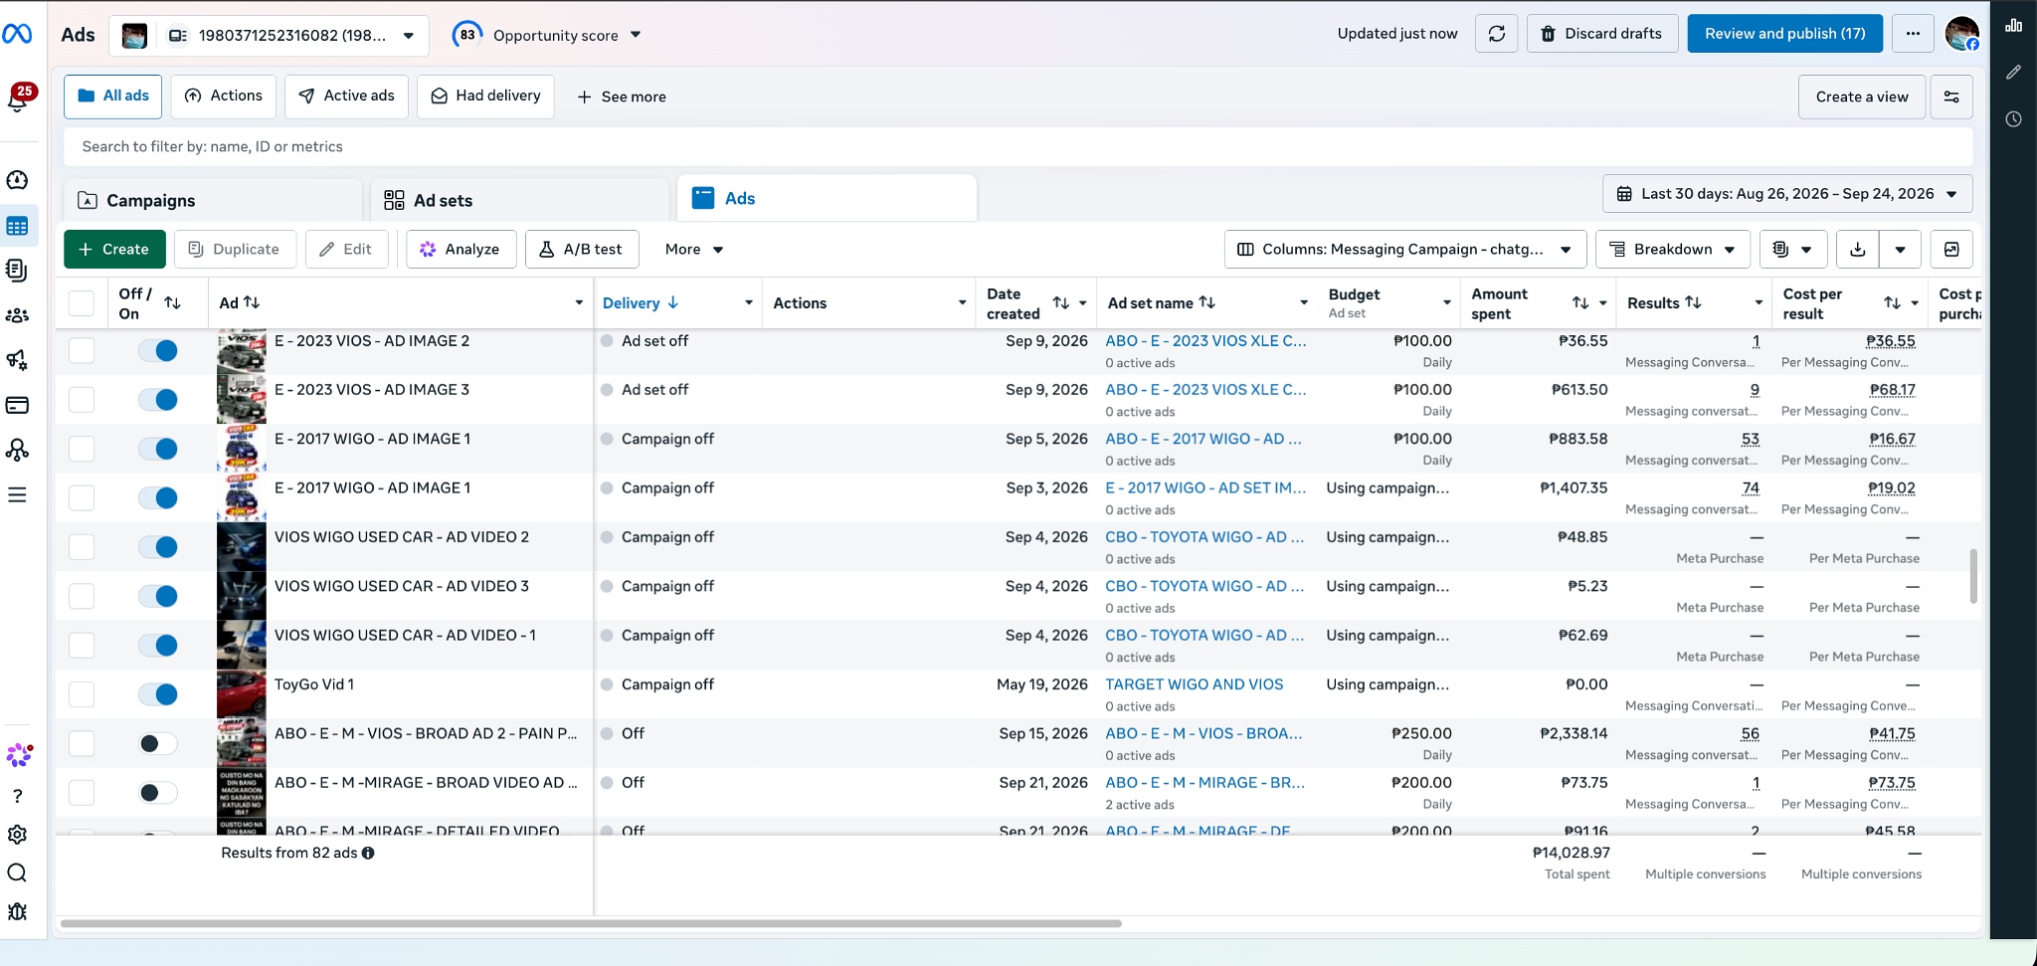The width and height of the screenshot is (2037, 966).
Task: Click the Discard drafts button
Action: coord(1602,34)
